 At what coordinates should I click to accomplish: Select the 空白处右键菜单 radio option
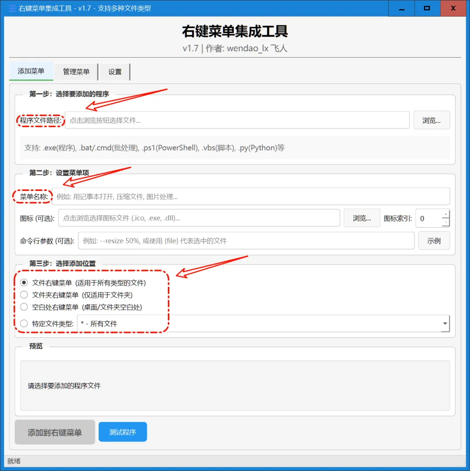tap(24, 307)
